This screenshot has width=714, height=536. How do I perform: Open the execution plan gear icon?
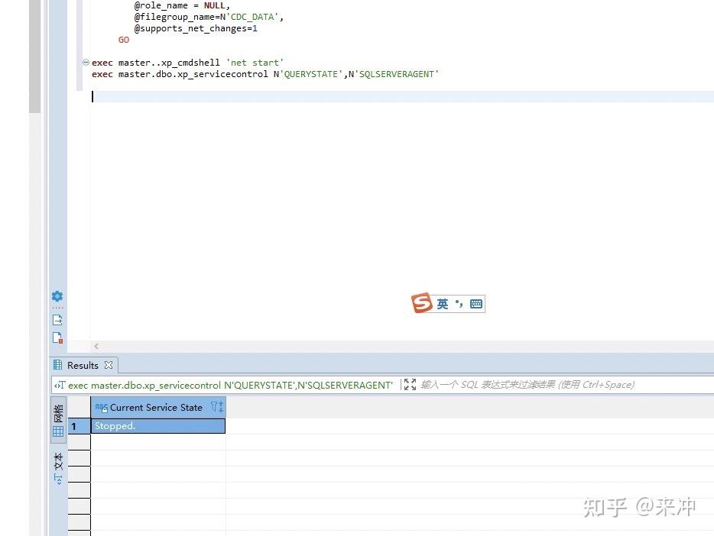57,296
